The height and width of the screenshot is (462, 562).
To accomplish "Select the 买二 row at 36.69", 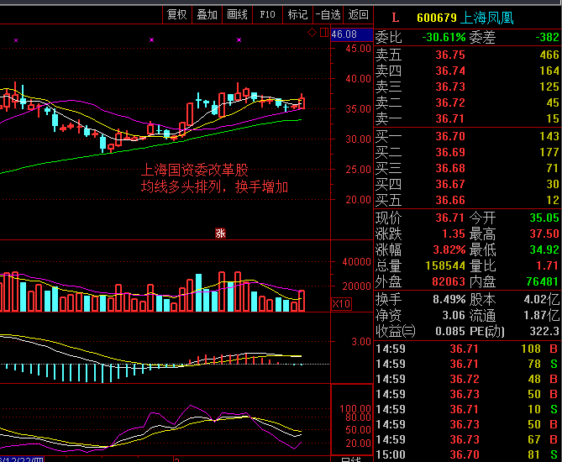I will coord(467,152).
